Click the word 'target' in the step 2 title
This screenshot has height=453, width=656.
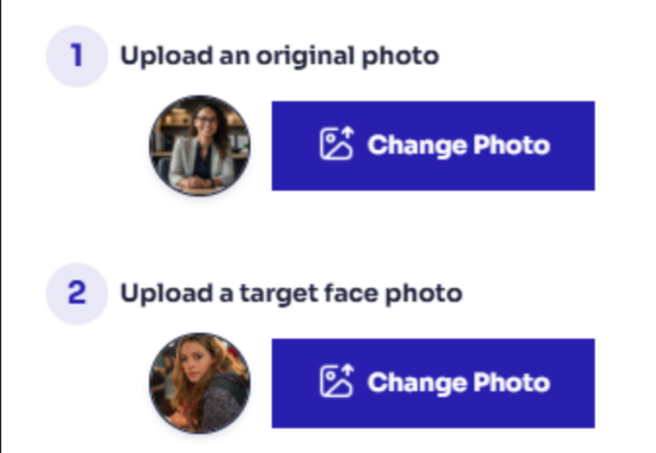278,295
